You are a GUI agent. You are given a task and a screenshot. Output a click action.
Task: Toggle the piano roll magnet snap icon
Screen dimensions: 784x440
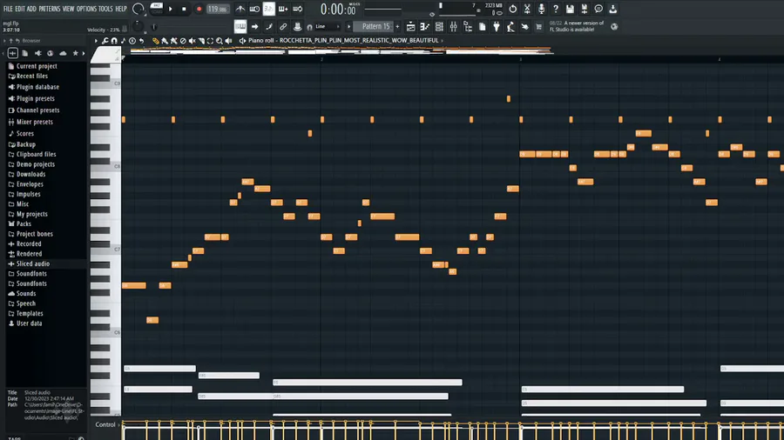(114, 41)
